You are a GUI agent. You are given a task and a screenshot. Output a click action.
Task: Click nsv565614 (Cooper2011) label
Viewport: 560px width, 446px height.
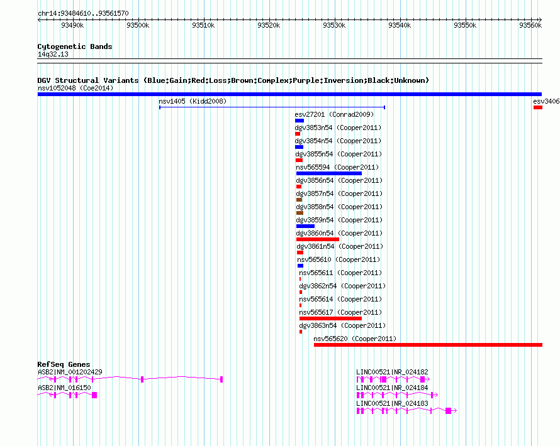click(x=340, y=299)
